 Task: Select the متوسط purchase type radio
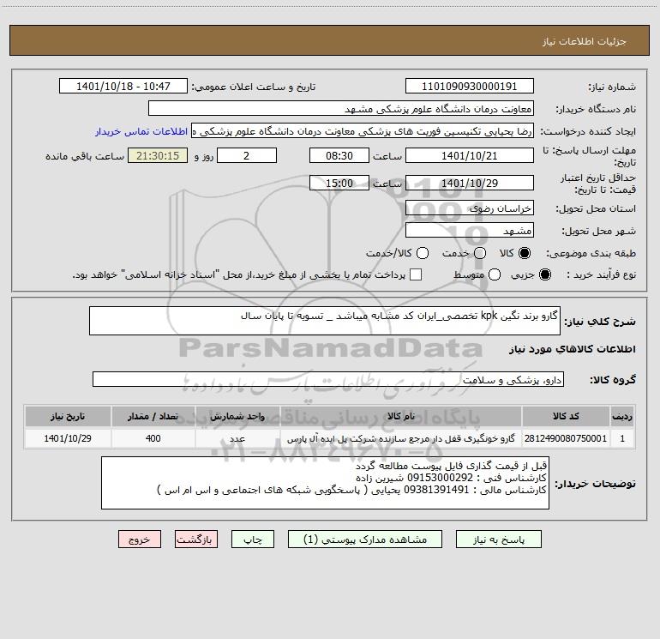495,274
